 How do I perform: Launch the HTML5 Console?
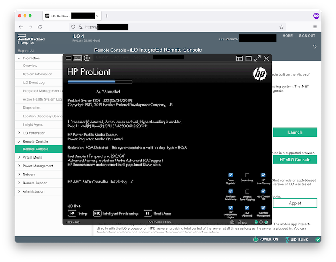(295, 160)
